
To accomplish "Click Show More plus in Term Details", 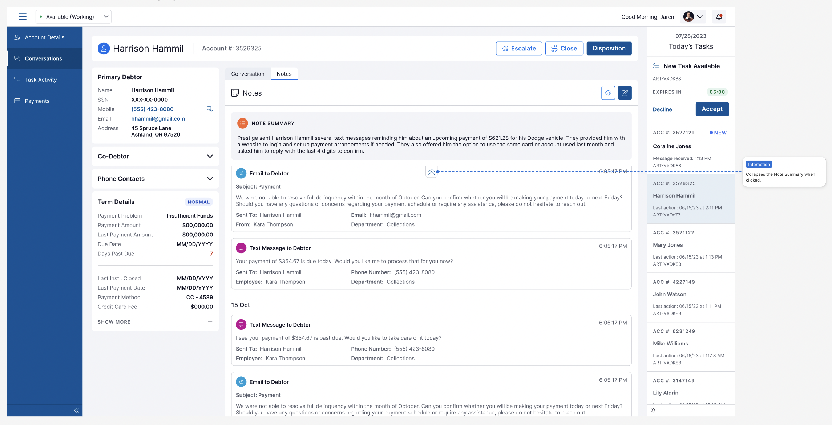I will (210, 322).
